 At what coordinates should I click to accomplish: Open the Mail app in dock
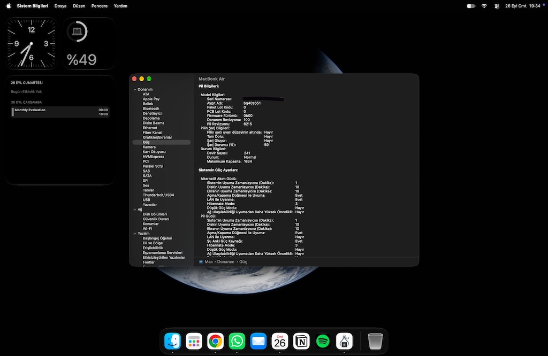pyautogui.click(x=258, y=341)
